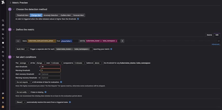Image resolution: width=222 pixels, height=110 pixels.
Task: Open help icon beside 'automatically resolve this event'
Action: click(x=70, y=102)
